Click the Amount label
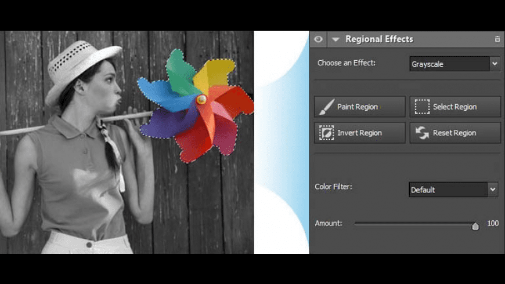 [328, 223]
